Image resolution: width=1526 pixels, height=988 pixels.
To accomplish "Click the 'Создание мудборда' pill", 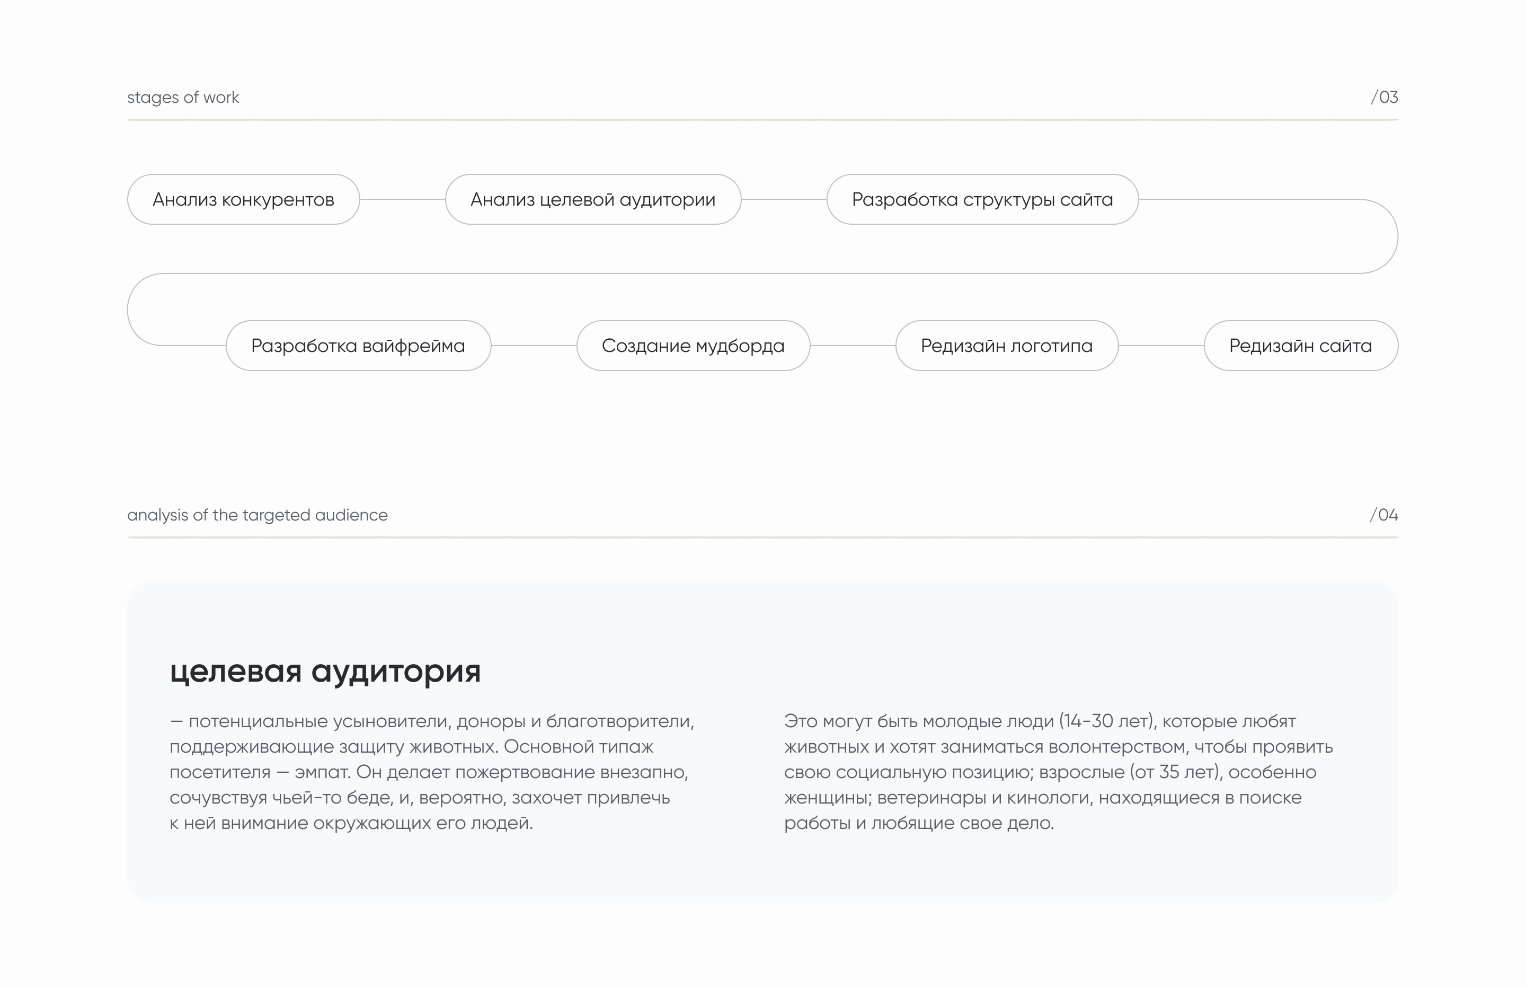I will point(693,346).
